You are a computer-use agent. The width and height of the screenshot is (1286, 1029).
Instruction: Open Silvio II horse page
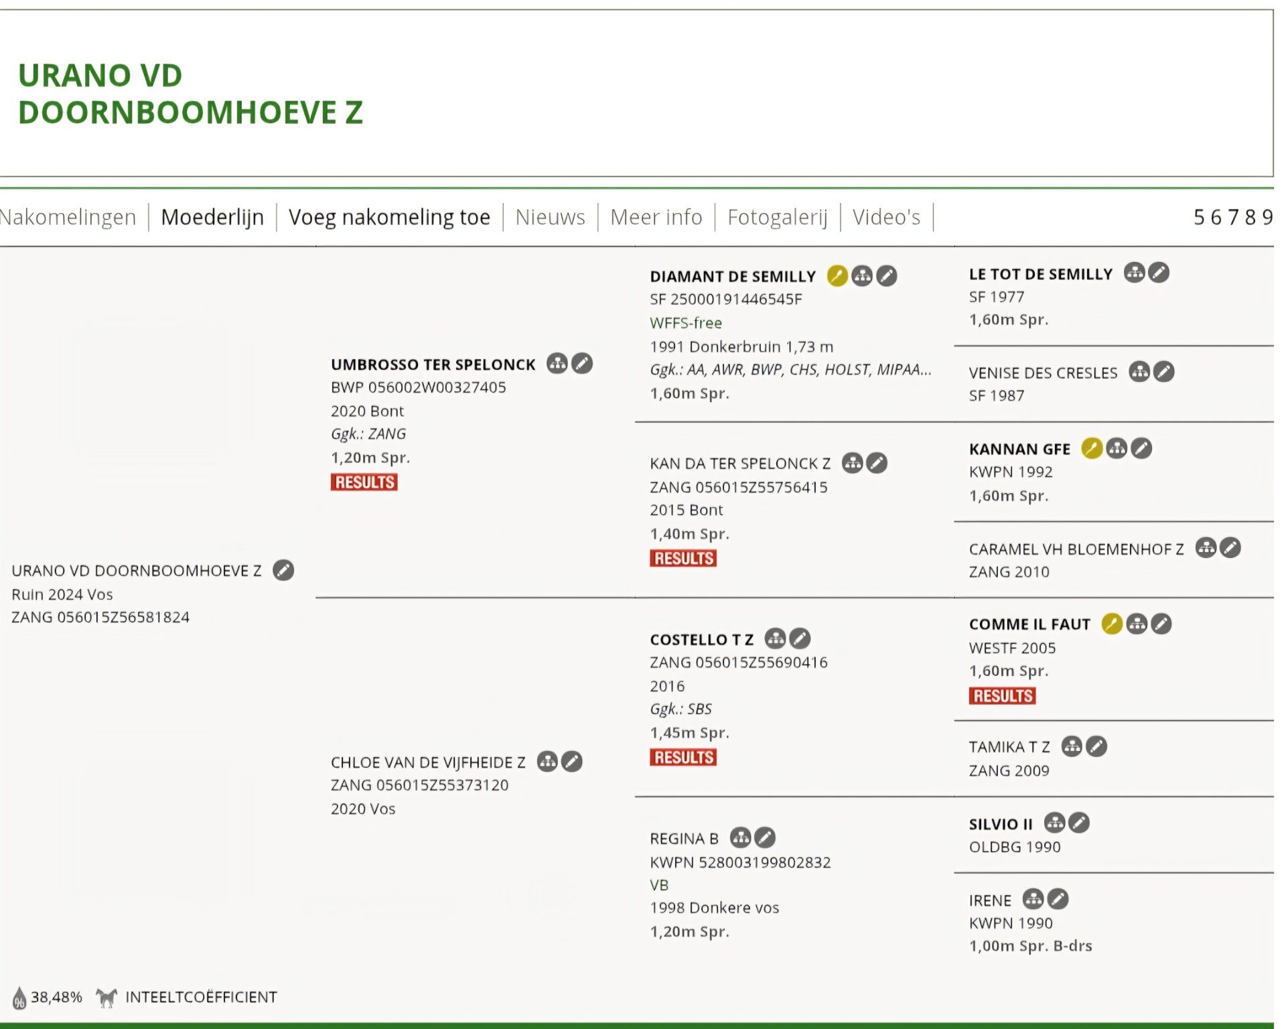[1001, 824]
